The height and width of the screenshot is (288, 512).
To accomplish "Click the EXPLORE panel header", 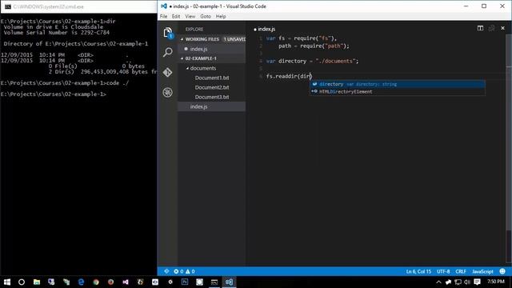I will coord(194,30).
